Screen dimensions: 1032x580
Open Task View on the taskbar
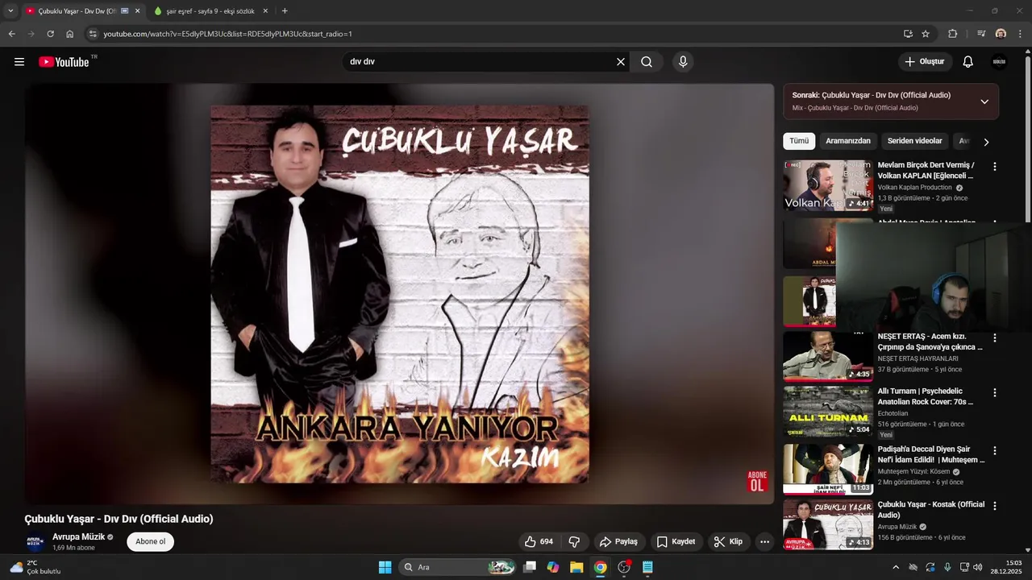click(x=530, y=567)
